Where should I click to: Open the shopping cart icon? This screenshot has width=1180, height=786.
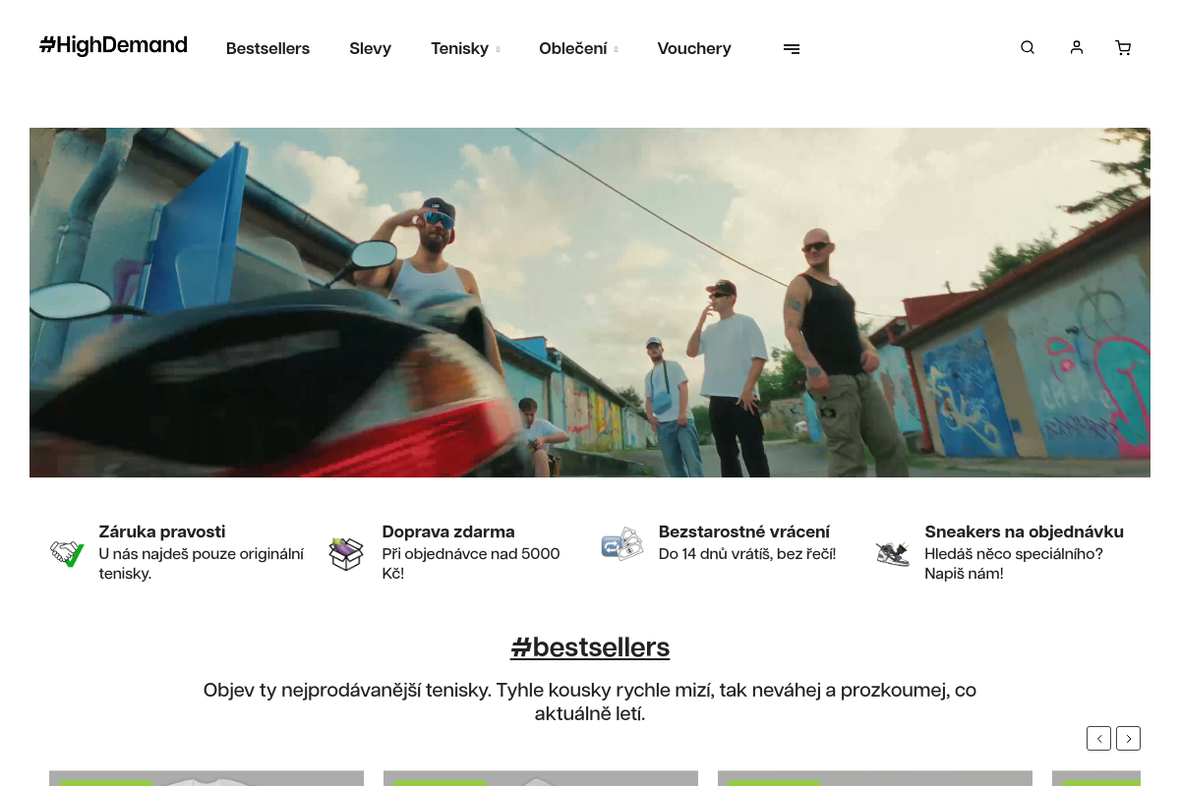click(1123, 48)
